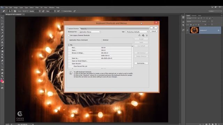Open the layer blend mode dropdown
Screen dimensions: 223x125
coord(194,22)
